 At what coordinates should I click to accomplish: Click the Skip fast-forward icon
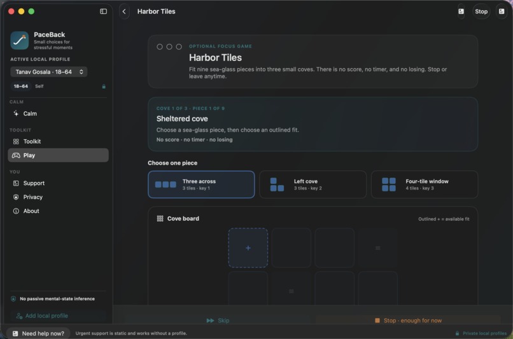211,321
